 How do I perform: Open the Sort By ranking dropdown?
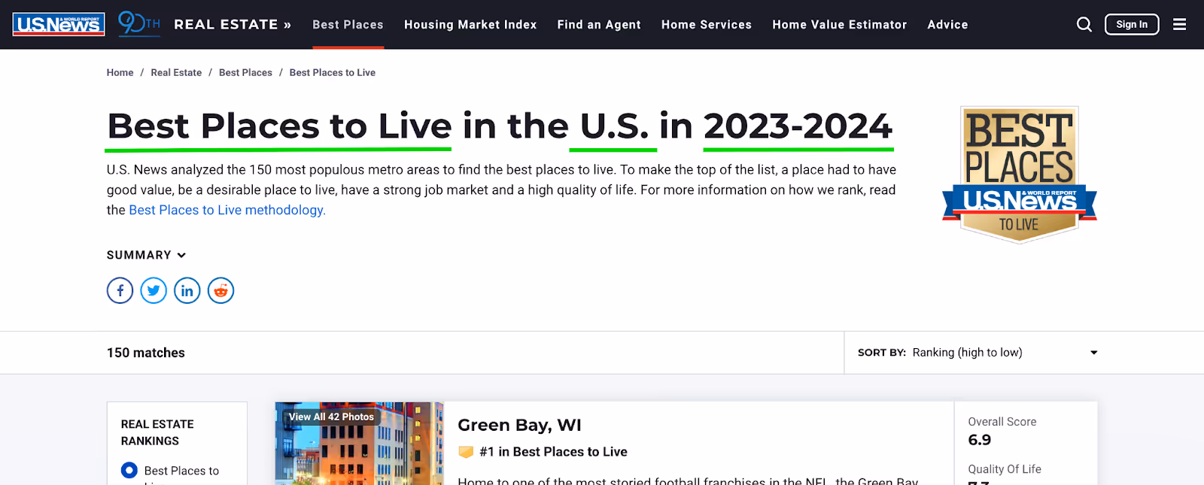[977, 353]
